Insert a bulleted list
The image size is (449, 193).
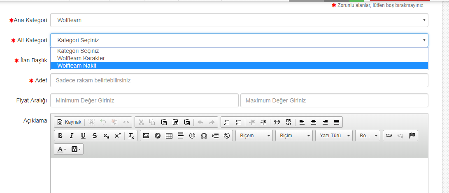click(238, 122)
